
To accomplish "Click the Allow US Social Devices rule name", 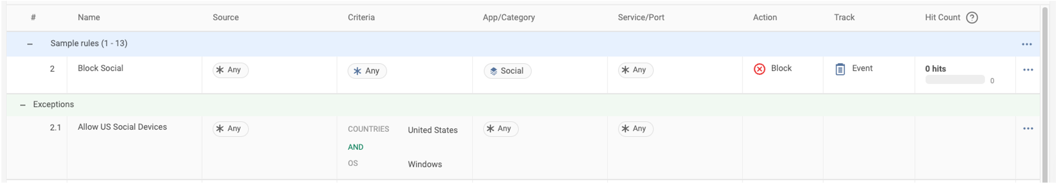I will pos(122,127).
